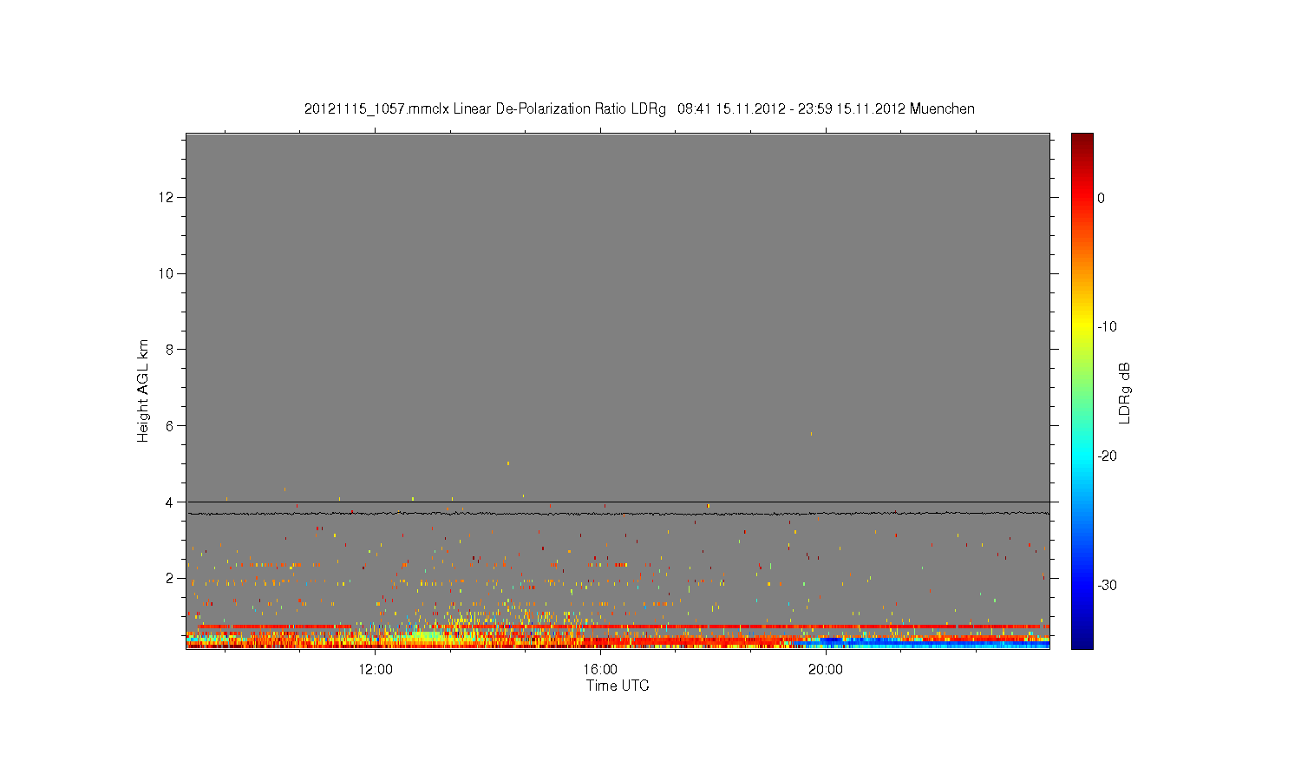
Task: Click the height tick label '8'
Action: click(x=171, y=350)
